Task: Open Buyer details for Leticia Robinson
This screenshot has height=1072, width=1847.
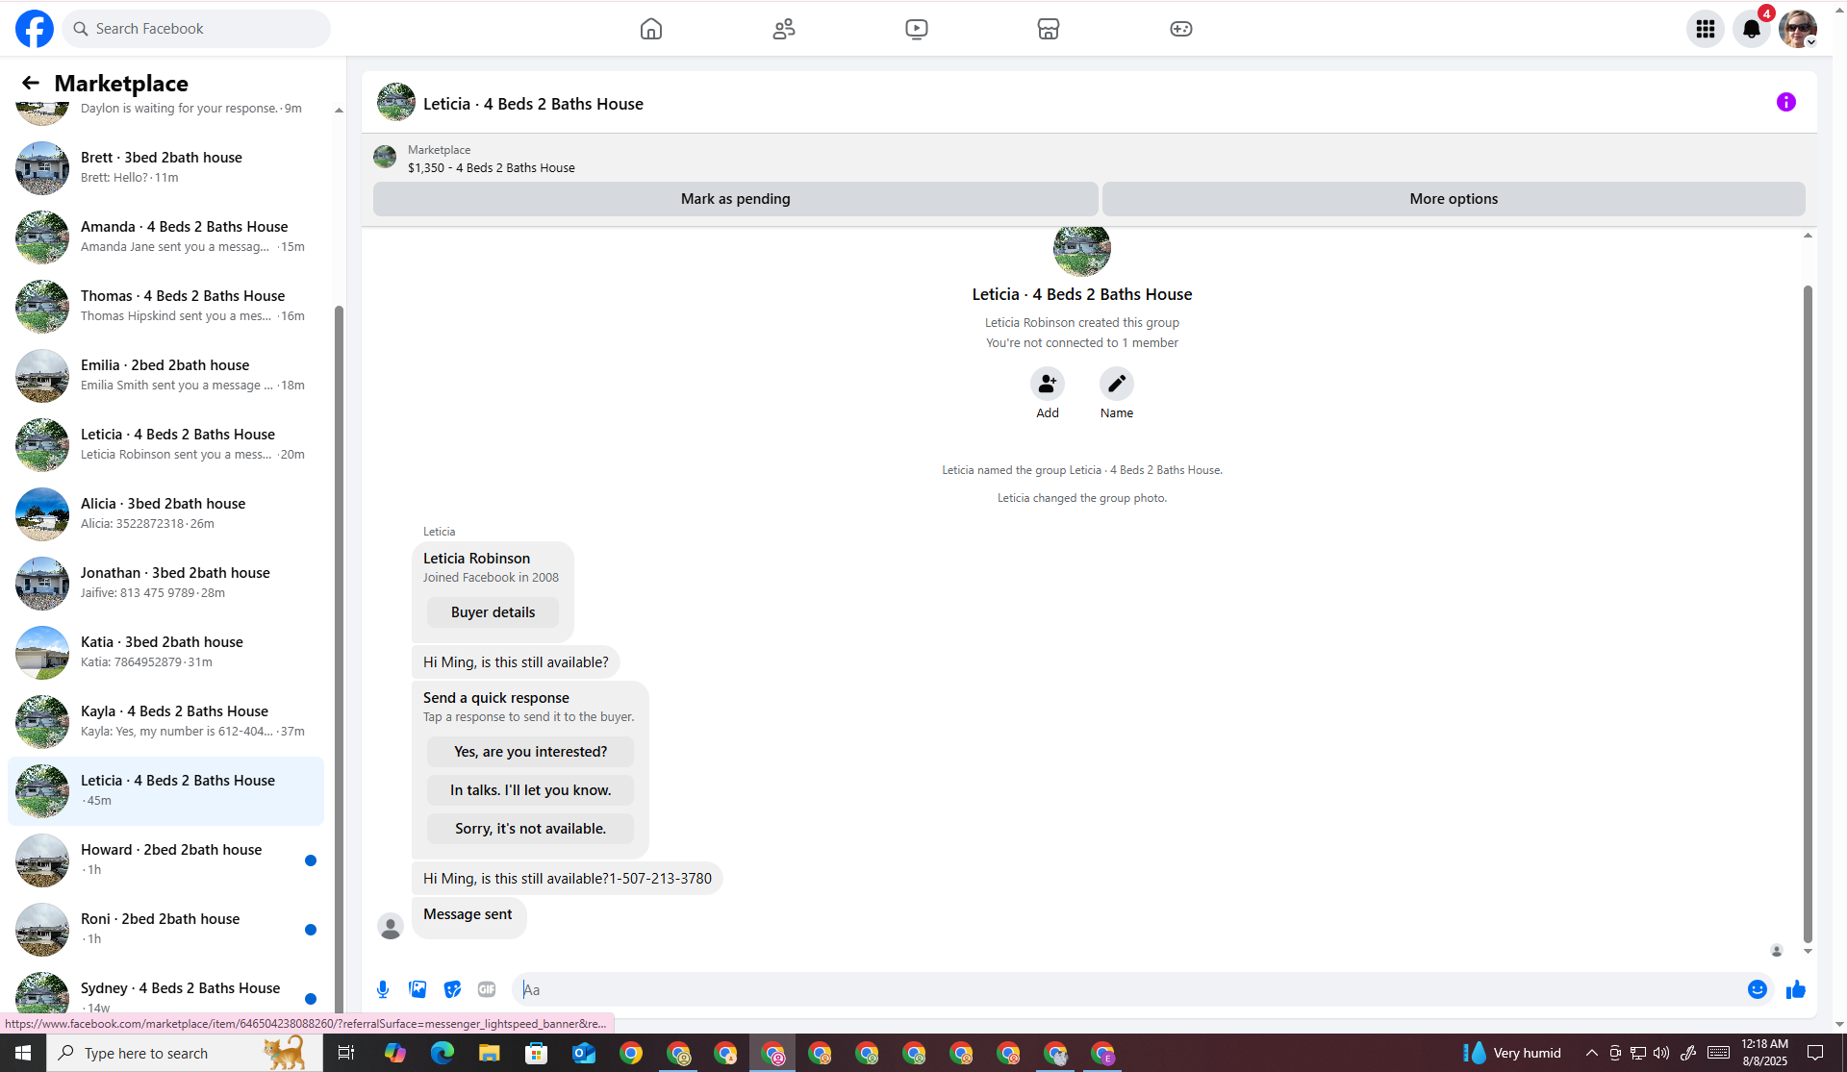Action: tap(493, 612)
